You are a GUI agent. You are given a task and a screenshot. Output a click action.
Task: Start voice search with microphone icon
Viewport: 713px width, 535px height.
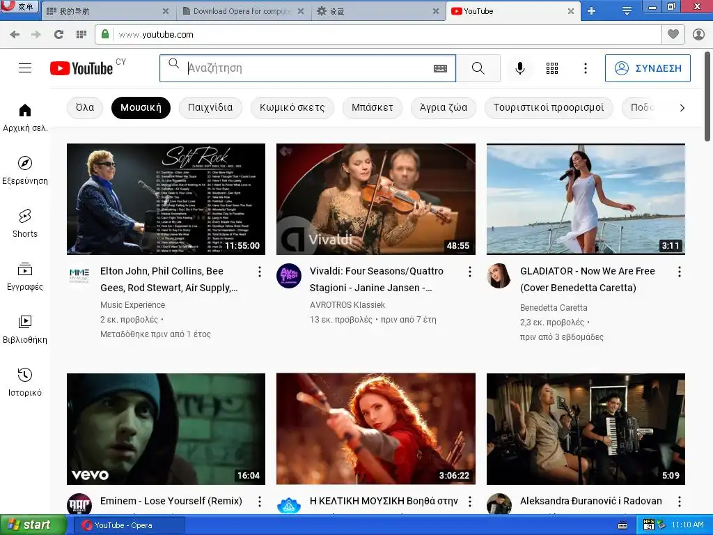519,68
